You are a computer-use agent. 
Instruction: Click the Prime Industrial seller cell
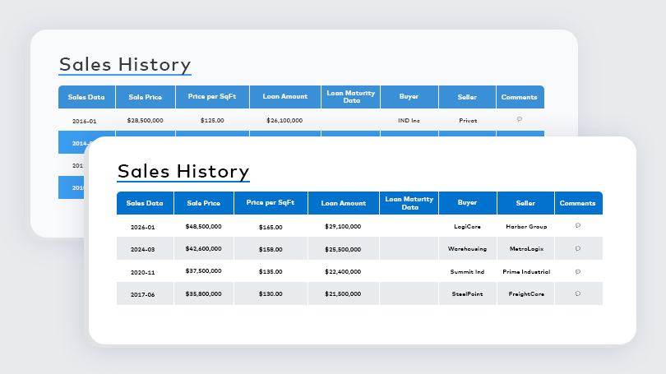click(526, 271)
